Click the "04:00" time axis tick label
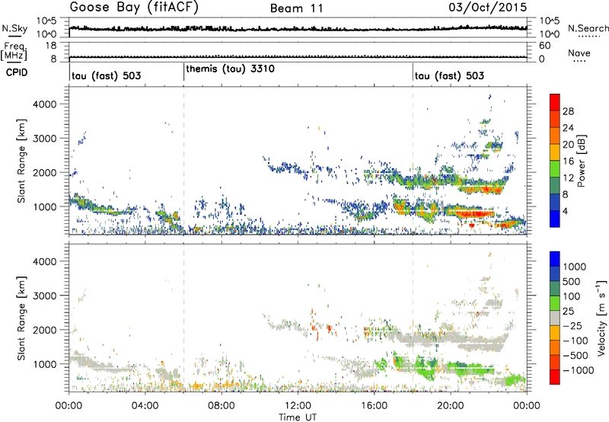The height and width of the screenshot is (422, 609). click(x=145, y=406)
